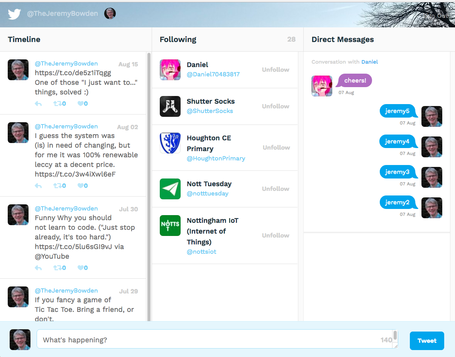Open avatar on the Aug 02 tweet
Image resolution: width=455 pixels, height=357 pixels.
[18, 133]
